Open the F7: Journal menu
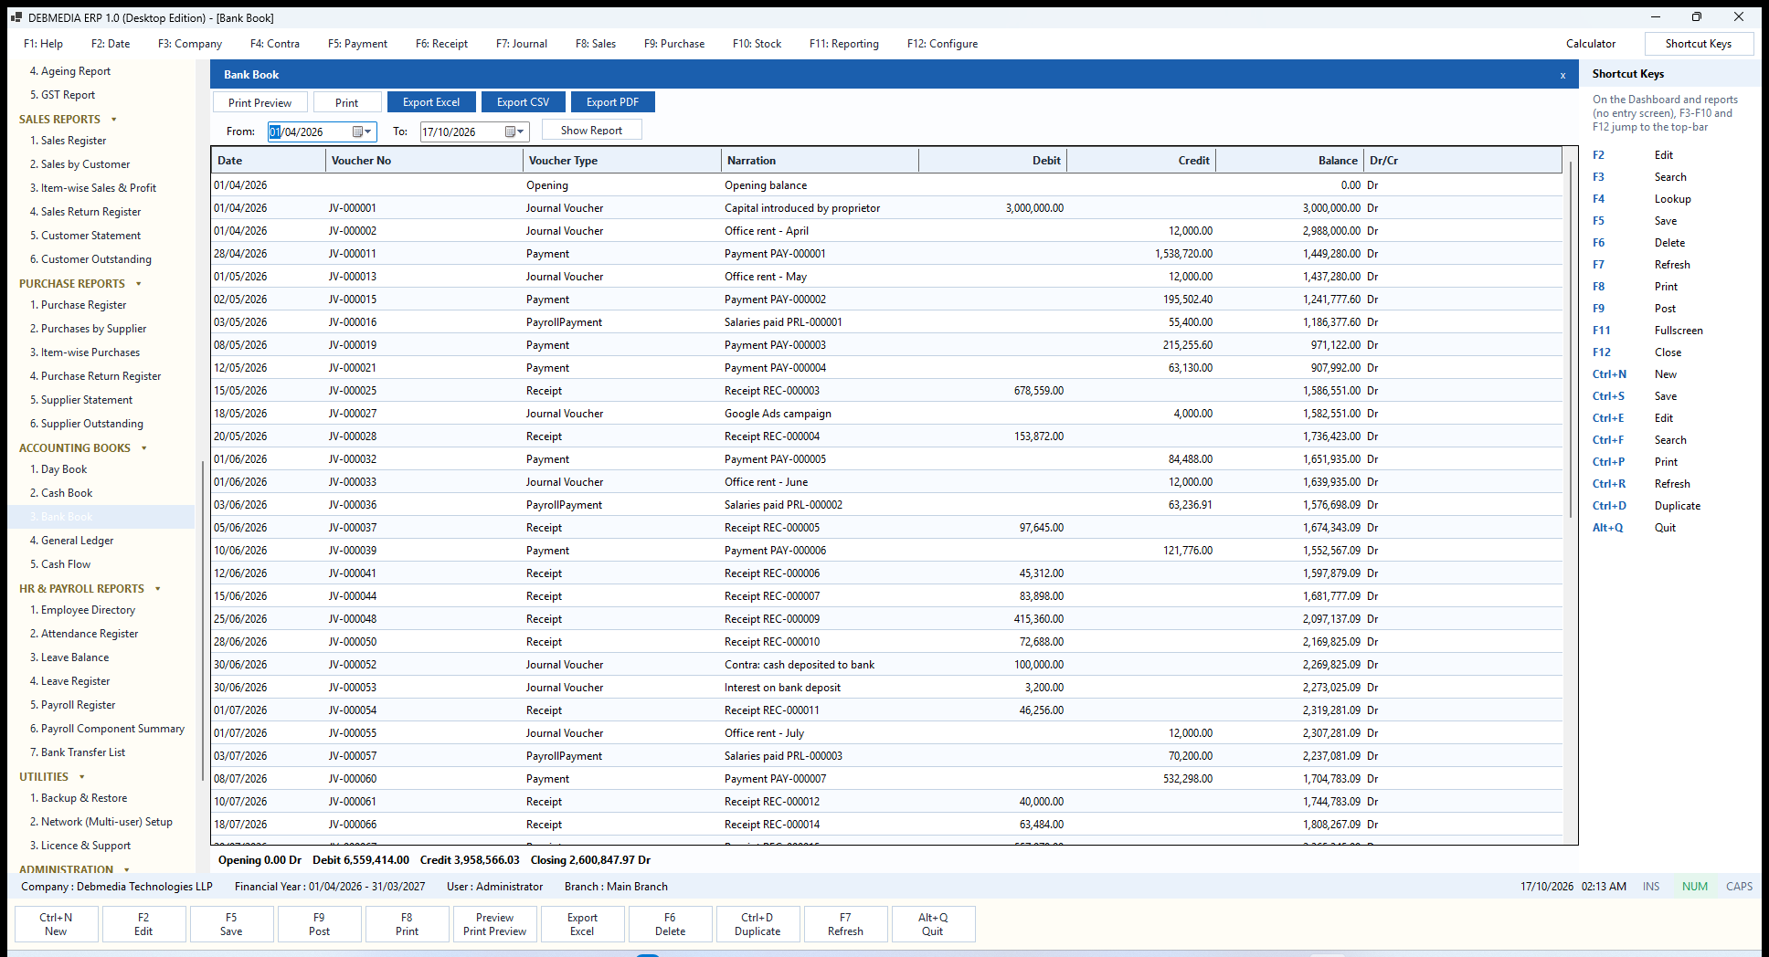Viewport: 1769px width, 957px height. [522, 44]
